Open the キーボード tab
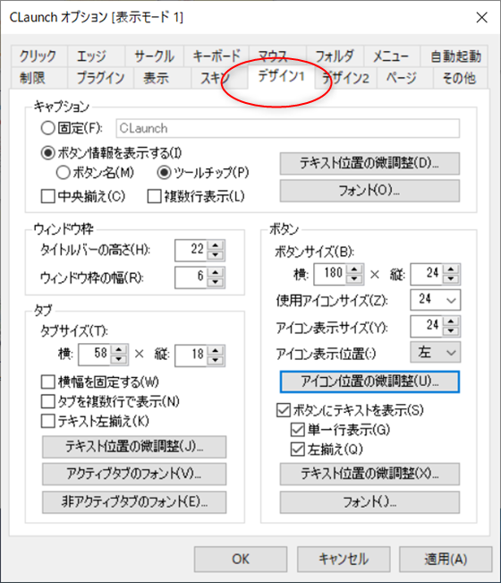Screen dimensions: 501x583 click(x=217, y=56)
